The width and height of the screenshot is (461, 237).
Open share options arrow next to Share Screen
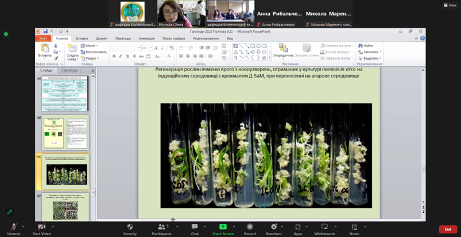234,227
